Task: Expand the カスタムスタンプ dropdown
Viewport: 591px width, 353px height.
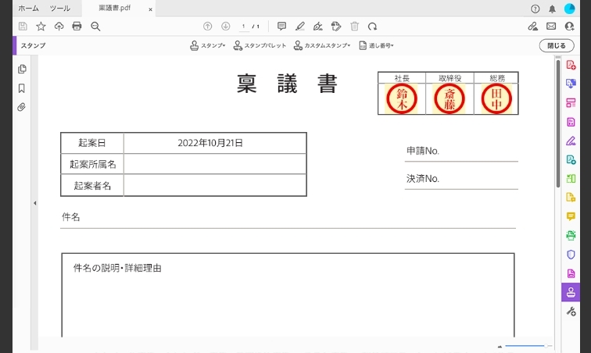Action: coord(322,45)
